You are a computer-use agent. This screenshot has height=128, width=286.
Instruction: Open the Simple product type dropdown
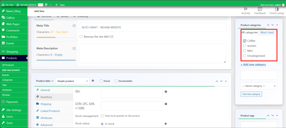[72, 81]
